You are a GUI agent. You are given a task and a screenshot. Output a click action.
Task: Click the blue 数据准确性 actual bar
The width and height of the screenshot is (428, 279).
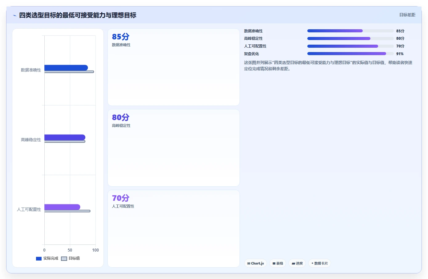66,68
